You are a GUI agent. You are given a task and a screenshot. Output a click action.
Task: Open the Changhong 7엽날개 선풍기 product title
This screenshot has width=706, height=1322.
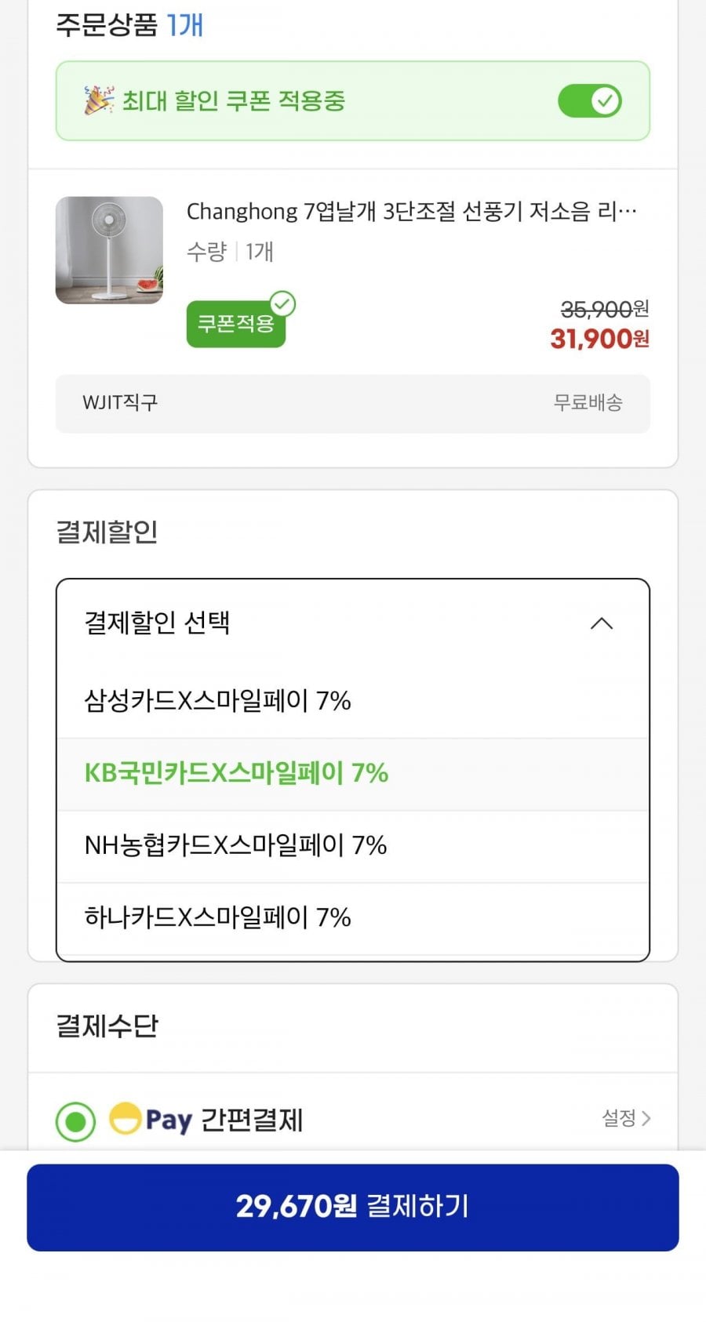[x=411, y=212]
